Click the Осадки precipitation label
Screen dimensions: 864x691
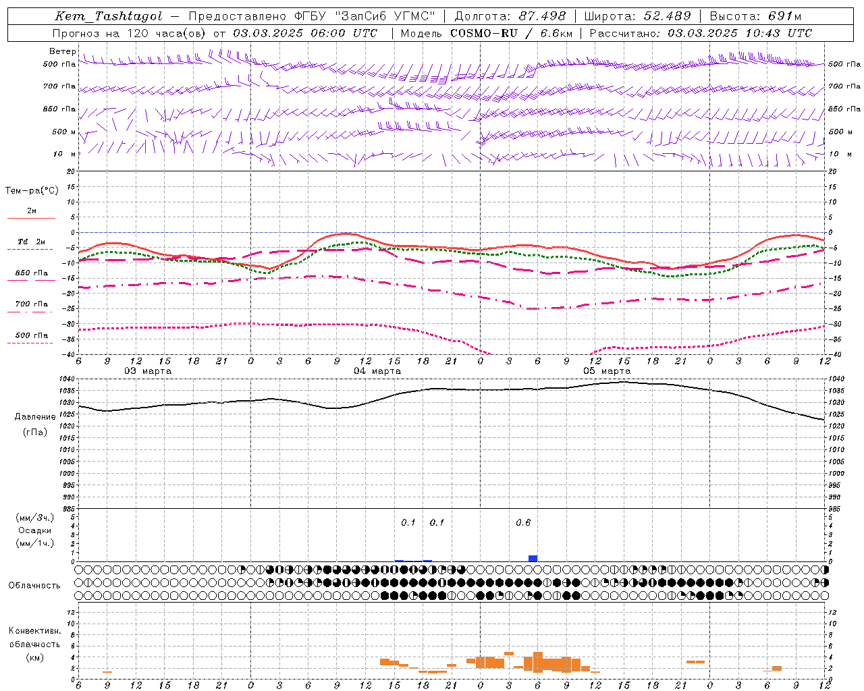(x=35, y=530)
